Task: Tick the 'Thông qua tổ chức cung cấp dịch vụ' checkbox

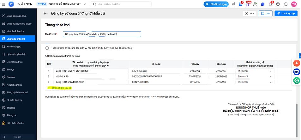Action: coord(47,48)
